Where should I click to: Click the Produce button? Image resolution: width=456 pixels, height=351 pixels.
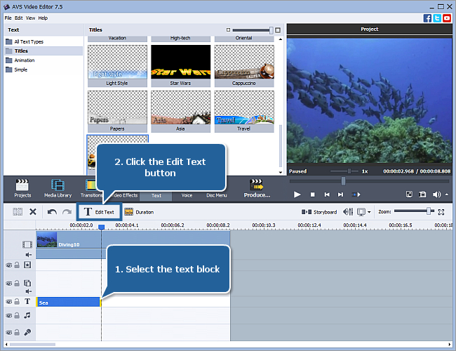tap(257, 189)
